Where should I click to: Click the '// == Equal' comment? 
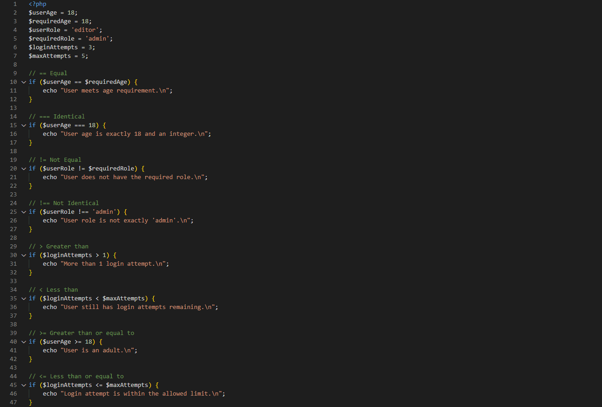pos(48,73)
